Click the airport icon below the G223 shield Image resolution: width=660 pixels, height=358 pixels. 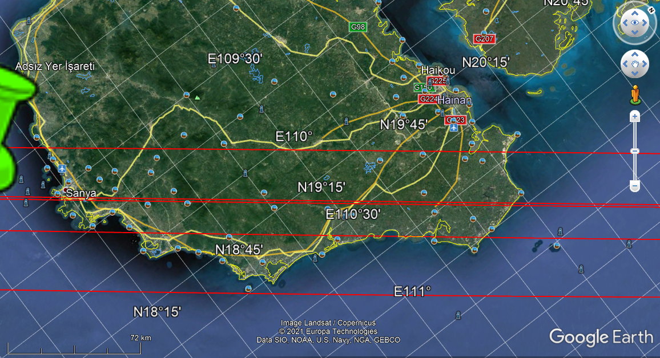pos(454,128)
